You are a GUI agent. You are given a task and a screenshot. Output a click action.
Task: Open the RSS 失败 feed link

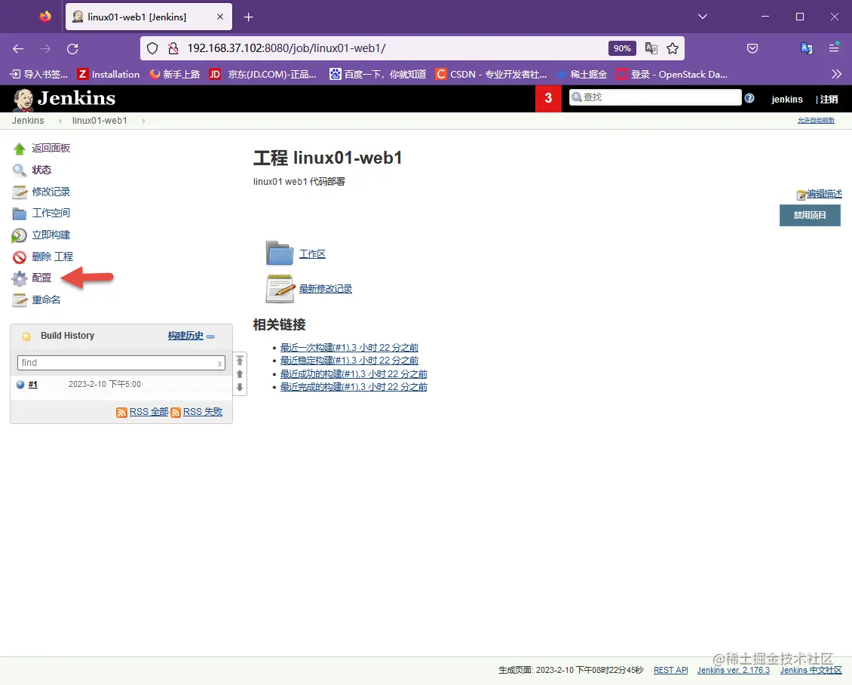pyautogui.click(x=203, y=412)
